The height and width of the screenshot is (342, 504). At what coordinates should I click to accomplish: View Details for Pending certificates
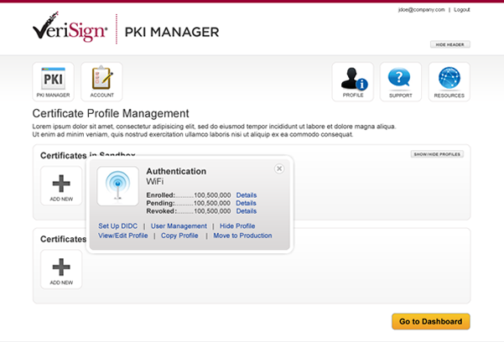[246, 203]
